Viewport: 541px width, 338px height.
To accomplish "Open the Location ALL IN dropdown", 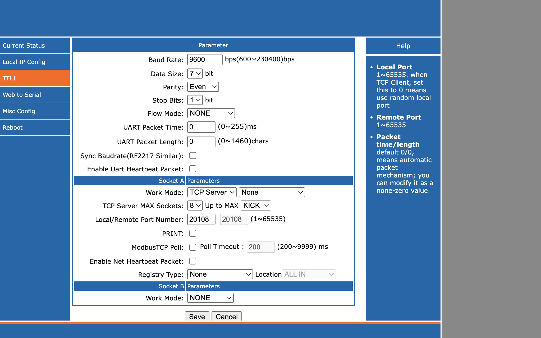I will pyautogui.click(x=309, y=274).
